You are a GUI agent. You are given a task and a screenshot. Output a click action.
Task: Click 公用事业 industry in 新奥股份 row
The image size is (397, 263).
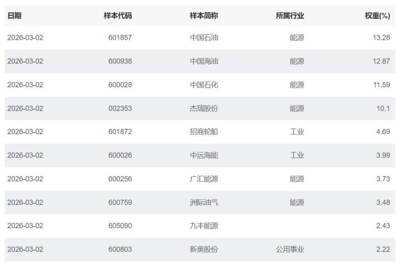(290, 249)
